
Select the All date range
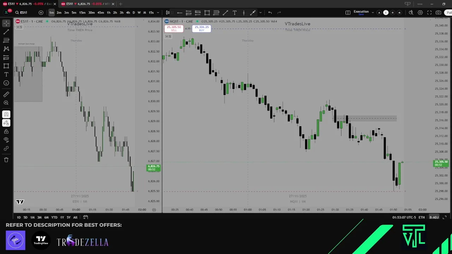75,217
